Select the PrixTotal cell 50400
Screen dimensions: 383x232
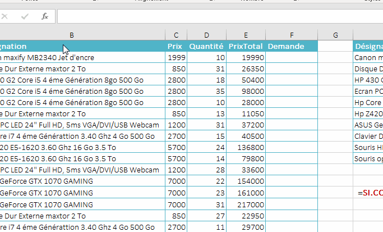[x=246, y=80]
